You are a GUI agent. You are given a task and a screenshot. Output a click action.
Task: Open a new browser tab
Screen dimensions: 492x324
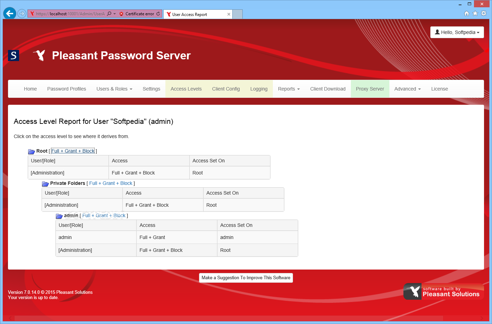tap(237, 14)
